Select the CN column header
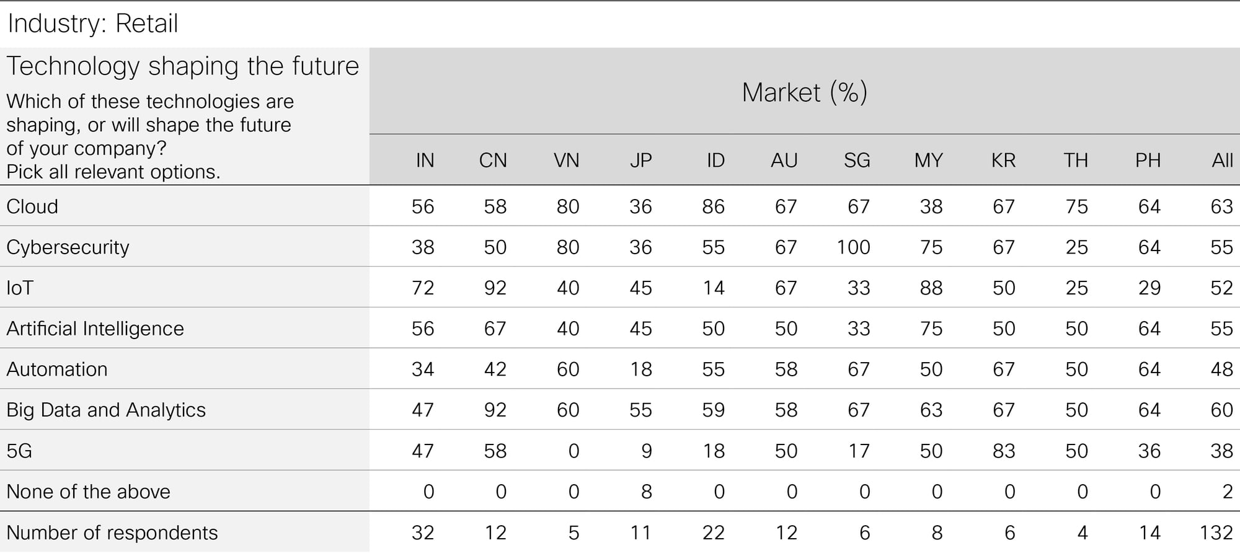1240x553 pixels. click(x=493, y=161)
